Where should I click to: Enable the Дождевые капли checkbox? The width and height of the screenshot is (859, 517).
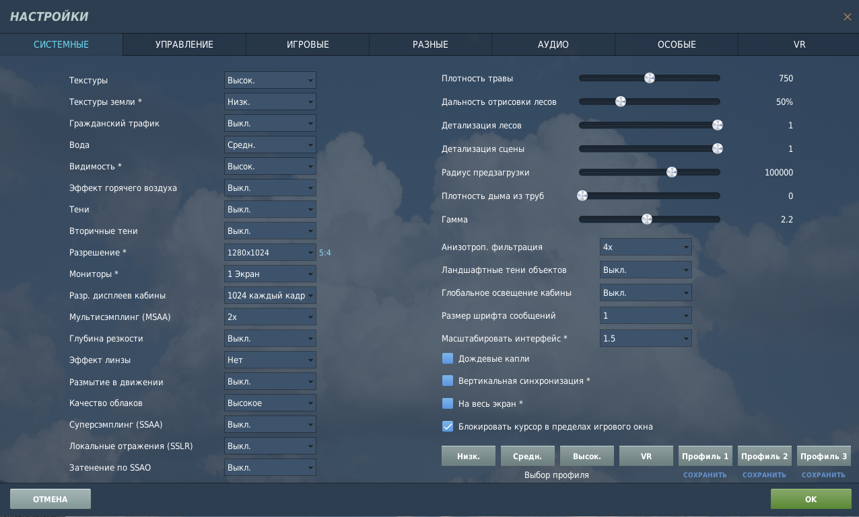click(448, 359)
